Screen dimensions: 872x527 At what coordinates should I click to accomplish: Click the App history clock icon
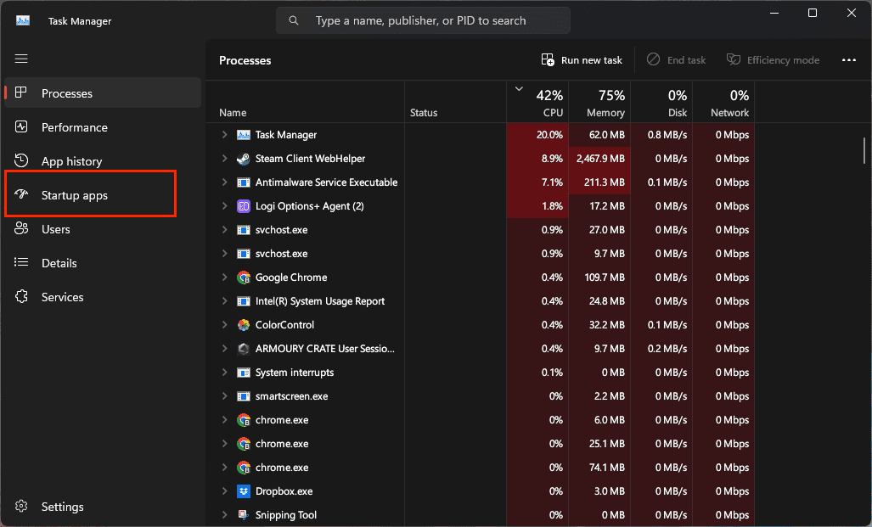coord(21,160)
